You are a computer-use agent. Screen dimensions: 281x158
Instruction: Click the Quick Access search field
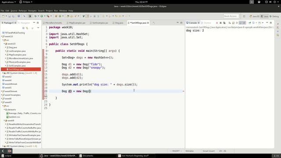pyautogui.click(x=231, y=16)
